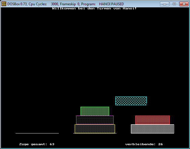Minimize the DOSBox window
Viewport: 190px width, 149px height.
click(164, 4)
